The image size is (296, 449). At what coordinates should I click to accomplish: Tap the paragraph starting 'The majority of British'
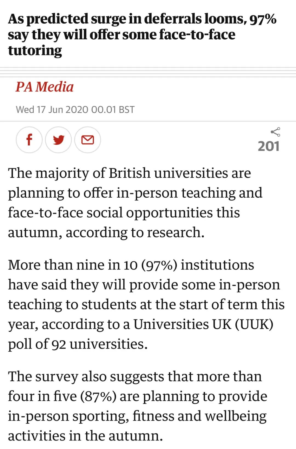coord(135,203)
